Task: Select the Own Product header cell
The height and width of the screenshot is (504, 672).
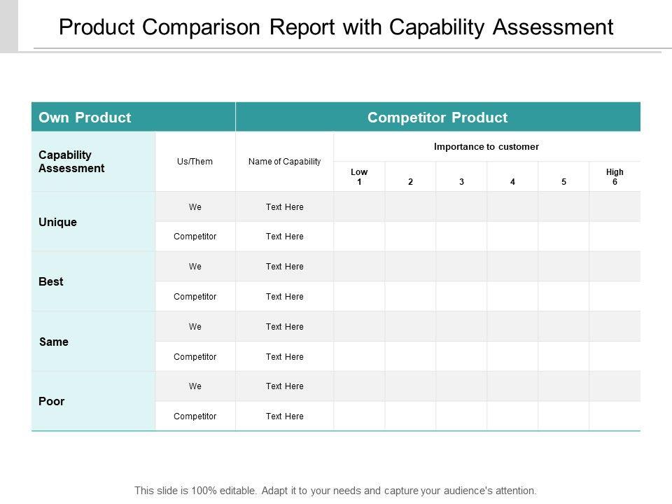Action: click(x=85, y=118)
